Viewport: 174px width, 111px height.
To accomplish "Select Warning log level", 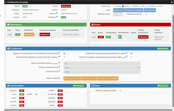I will [x=147, y=6].
